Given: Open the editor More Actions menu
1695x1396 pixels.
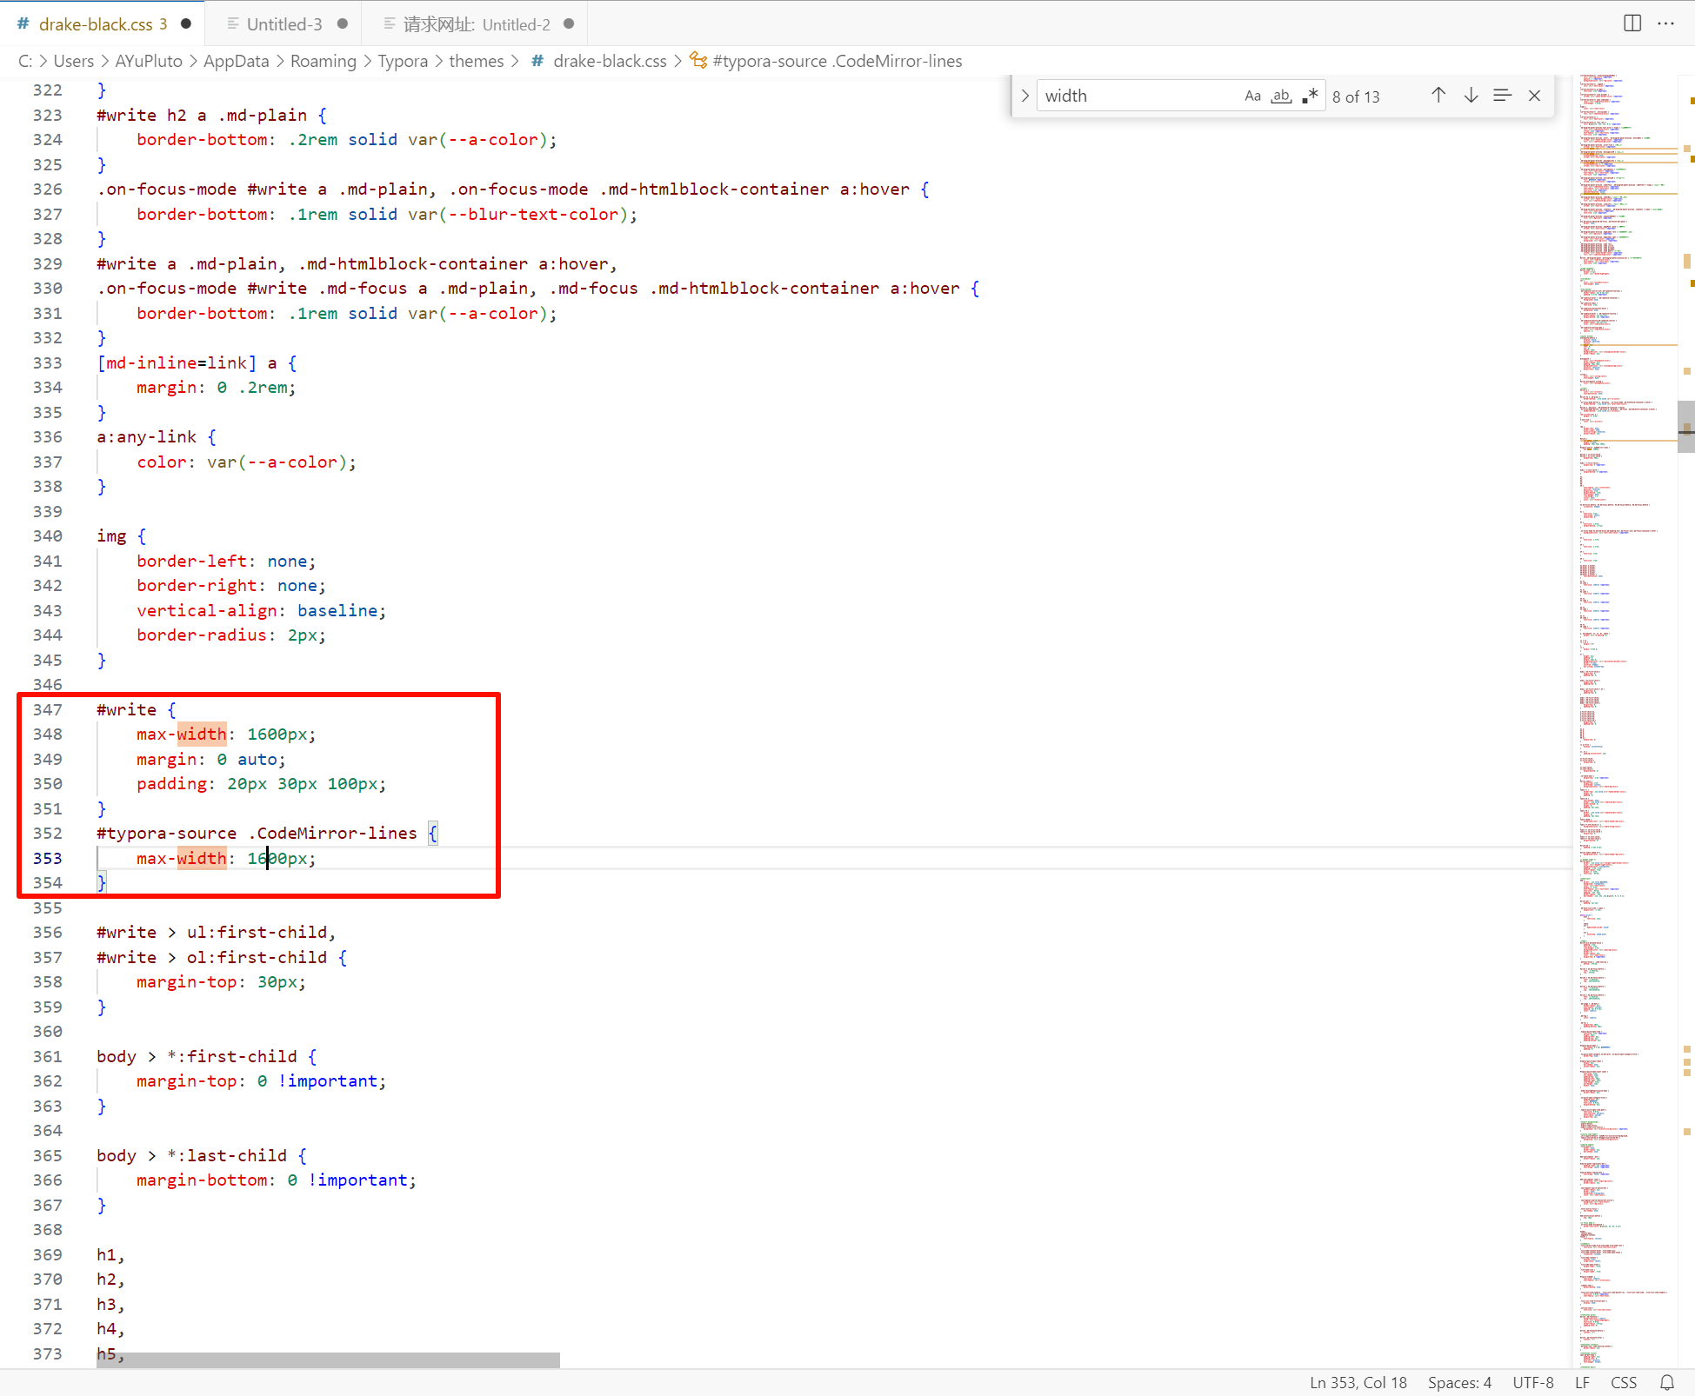Looking at the screenshot, I should pyautogui.click(x=1665, y=23).
